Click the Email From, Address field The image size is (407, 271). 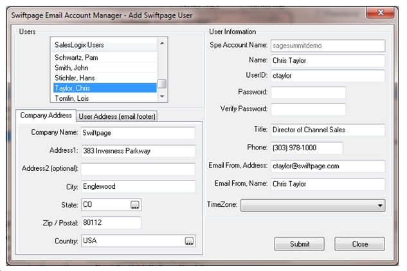tap(328, 166)
